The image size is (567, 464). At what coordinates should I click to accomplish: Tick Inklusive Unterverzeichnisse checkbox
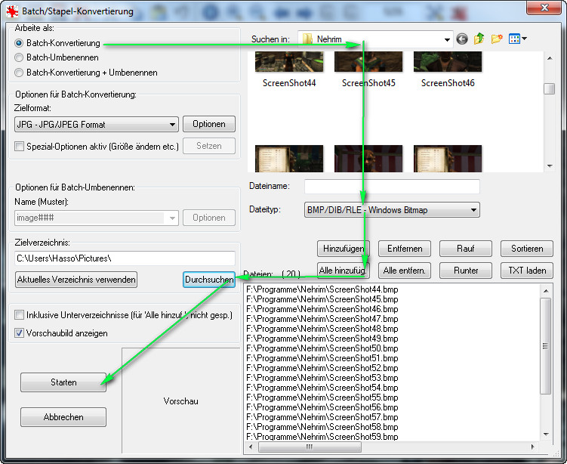20,315
